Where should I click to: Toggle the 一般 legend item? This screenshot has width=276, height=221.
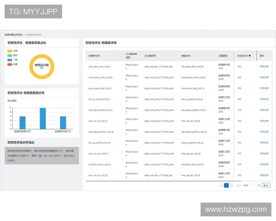13,60
